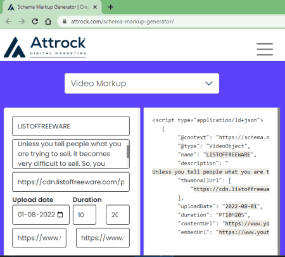Viewport: 285px width, 257px height.
Task: Edit the duration minutes field showing 10
Action: [84, 215]
